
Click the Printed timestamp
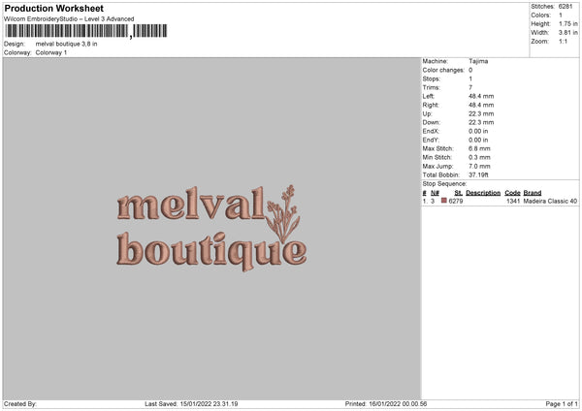[386, 404]
